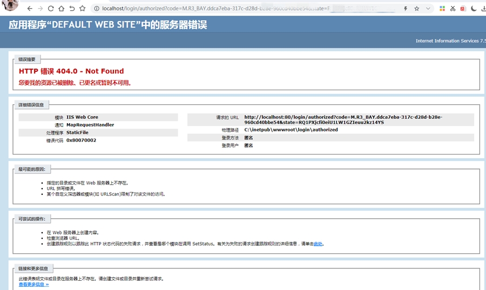
Task: Click the undo/restore closed page icon
Action: click(x=72, y=9)
